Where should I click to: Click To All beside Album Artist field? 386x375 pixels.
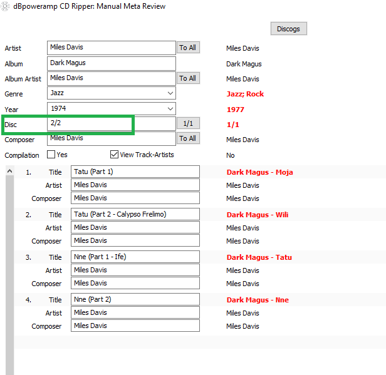click(x=187, y=78)
